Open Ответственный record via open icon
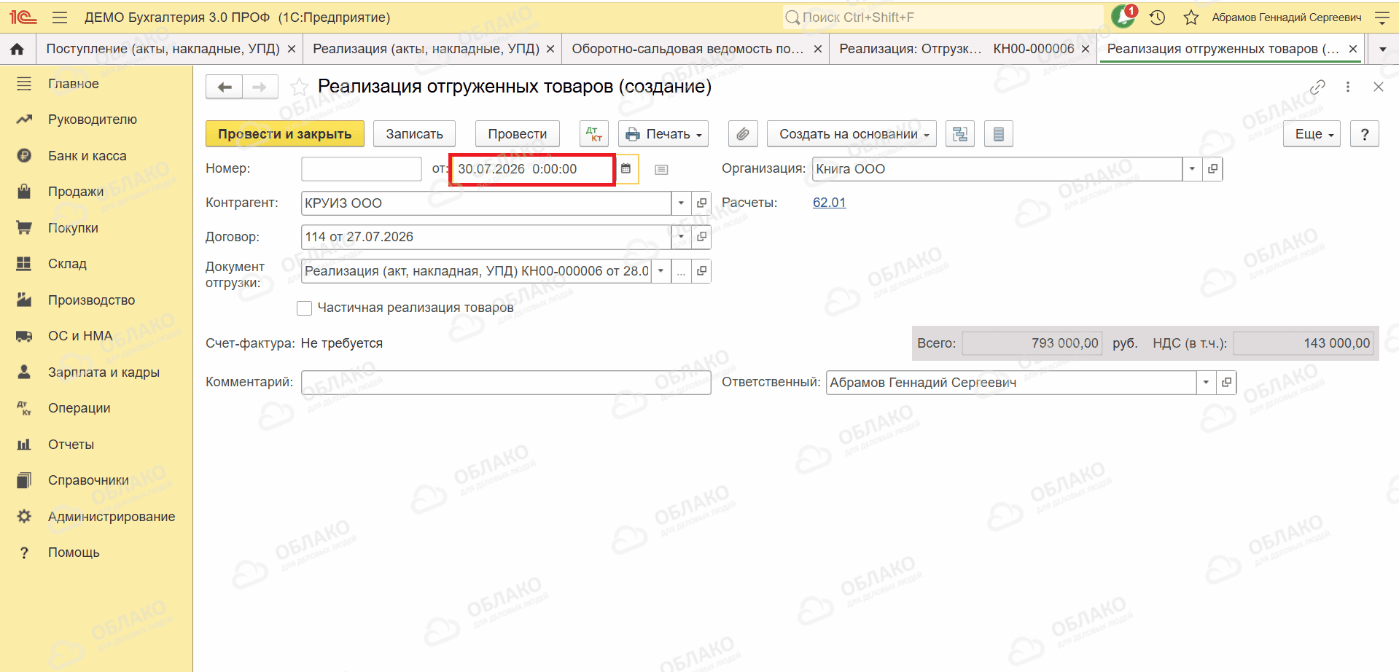1399x672 pixels. click(1226, 383)
